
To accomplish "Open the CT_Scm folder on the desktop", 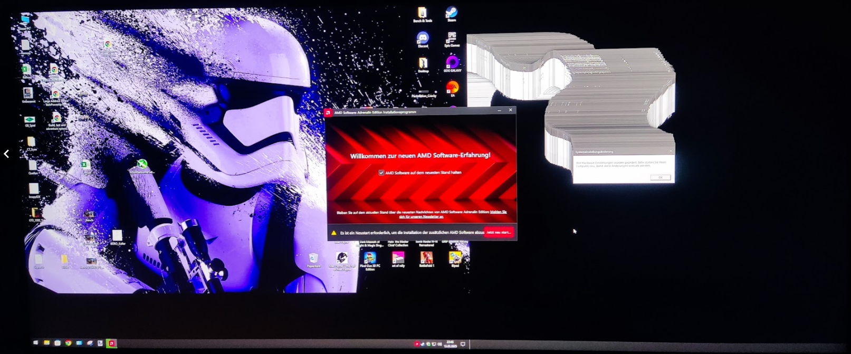I will (x=31, y=144).
